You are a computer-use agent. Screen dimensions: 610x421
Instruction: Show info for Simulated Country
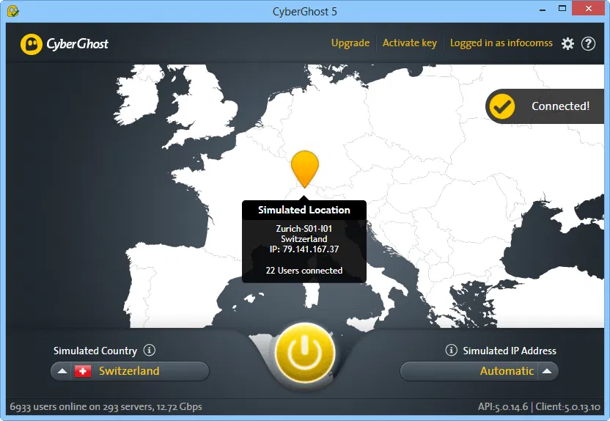click(x=149, y=350)
